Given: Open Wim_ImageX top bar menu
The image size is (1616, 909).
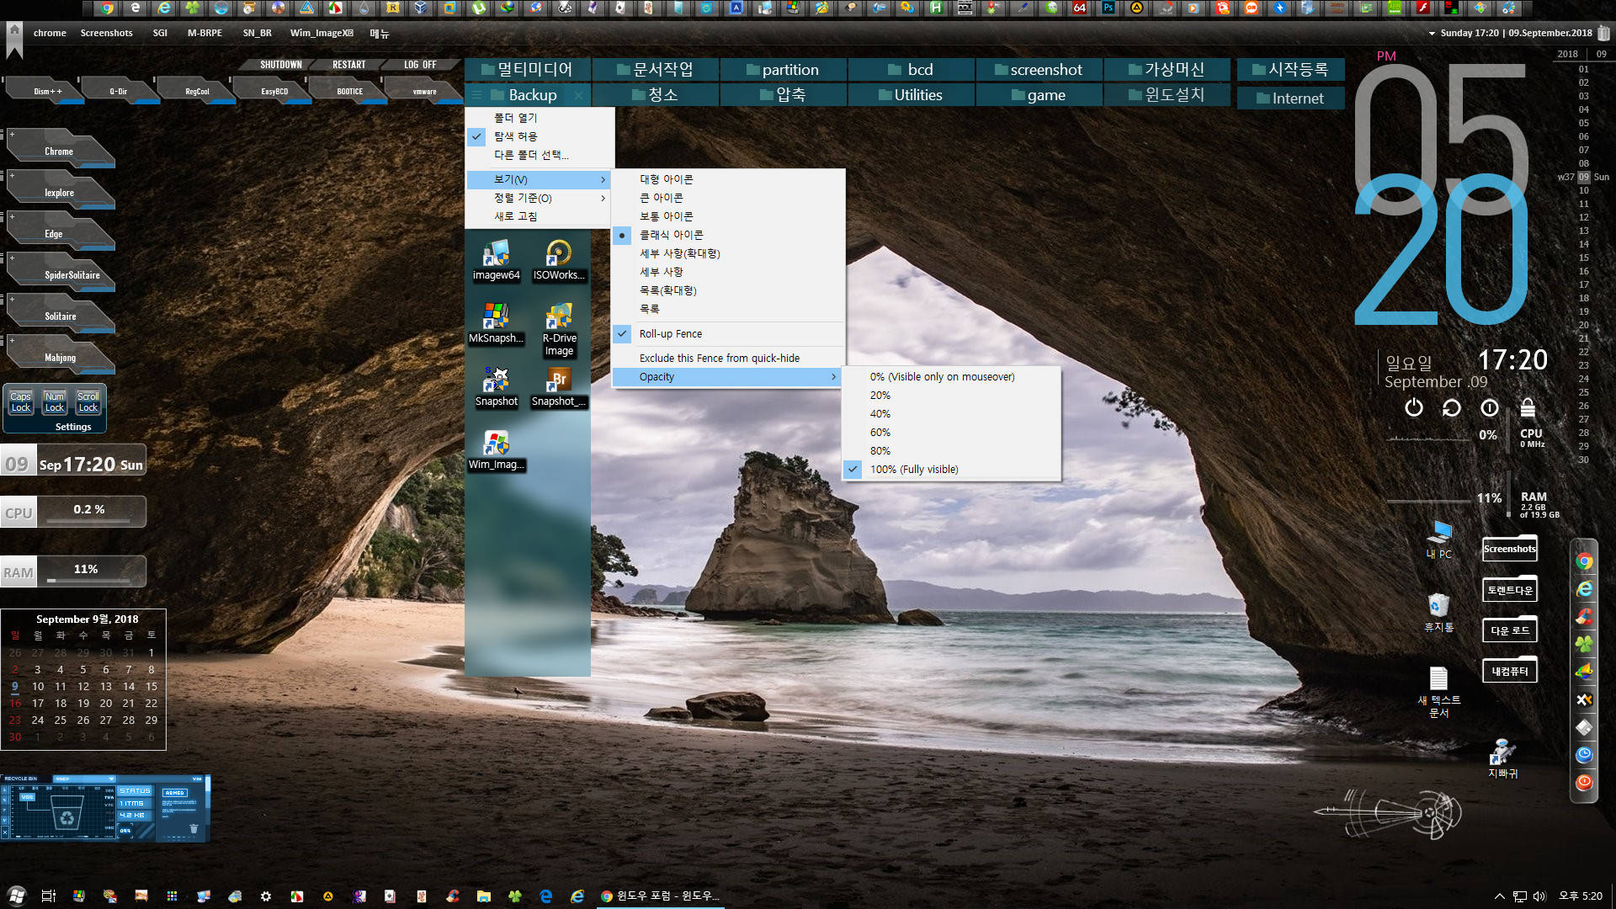Looking at the screenshot, I should pos(322,34).
